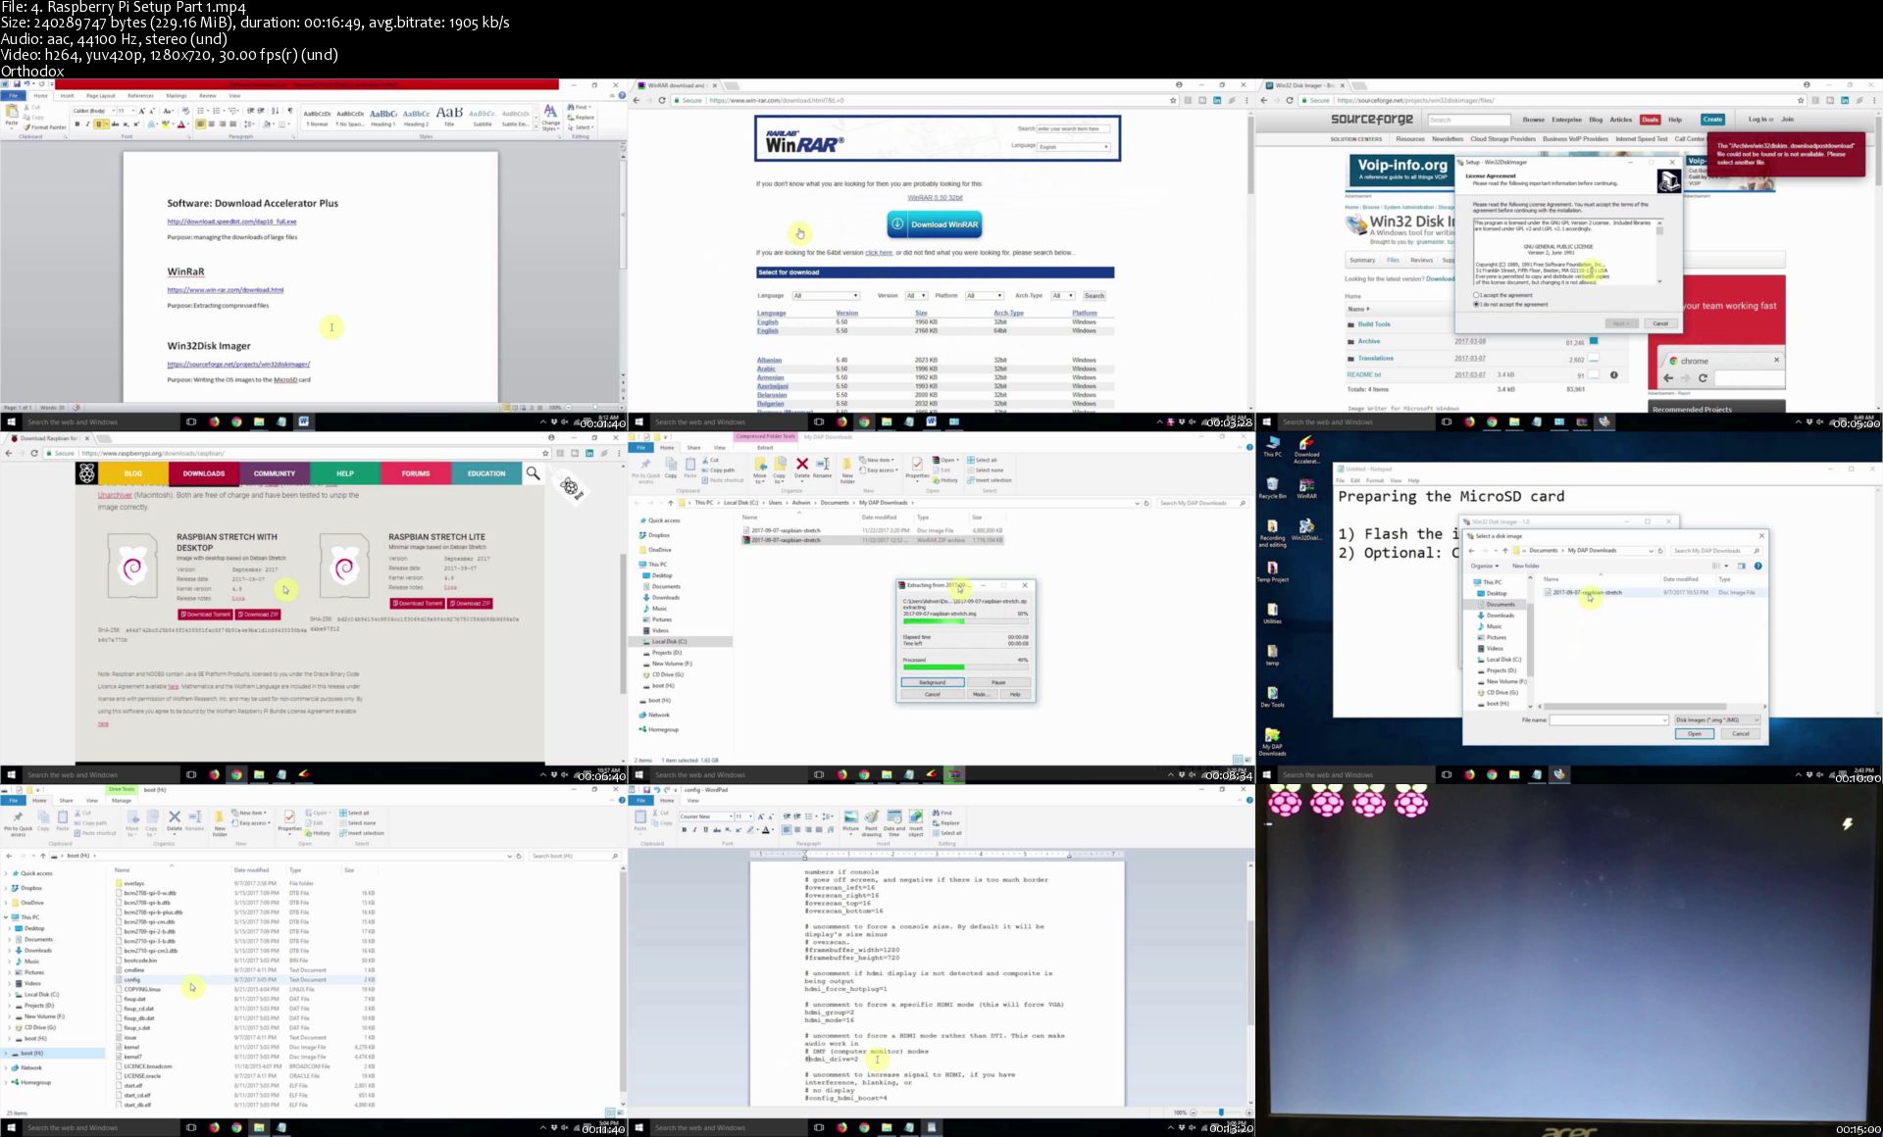
Task: Click the Word taskbar icon under the Word window
Action: pos(304,421)
